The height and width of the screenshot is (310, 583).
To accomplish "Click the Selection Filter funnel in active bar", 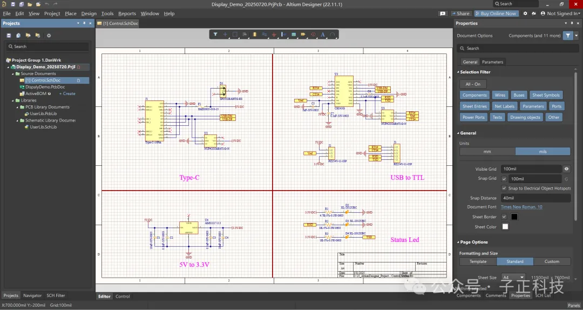I will coord(215,34).
